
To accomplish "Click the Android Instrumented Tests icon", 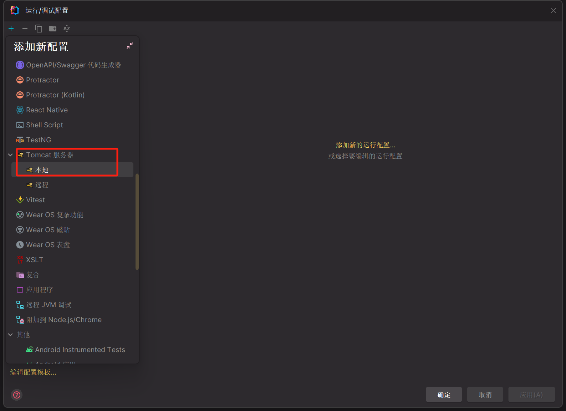I will pyautogui.click(x=30, y=349).
